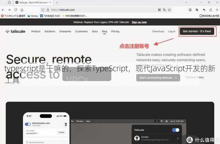Viewport: 220px width, 144px height.
Task: Open a new tab with the plus icon
Action: coord(57,3)
